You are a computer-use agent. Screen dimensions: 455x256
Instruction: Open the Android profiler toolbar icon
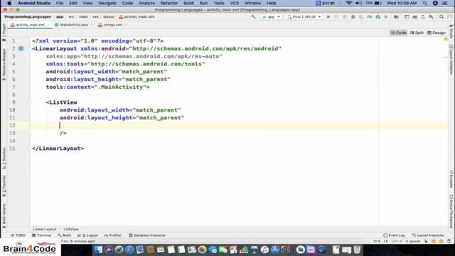point(370,17)
